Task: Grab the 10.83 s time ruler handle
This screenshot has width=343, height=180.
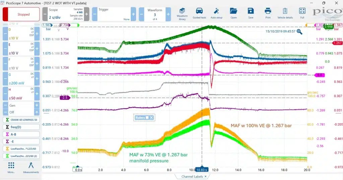Action: 202,170
